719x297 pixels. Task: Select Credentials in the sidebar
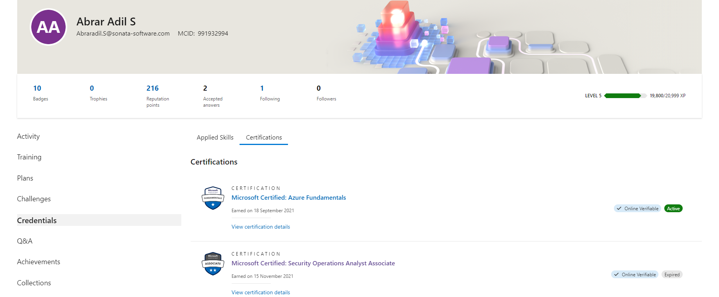point(99,220)
